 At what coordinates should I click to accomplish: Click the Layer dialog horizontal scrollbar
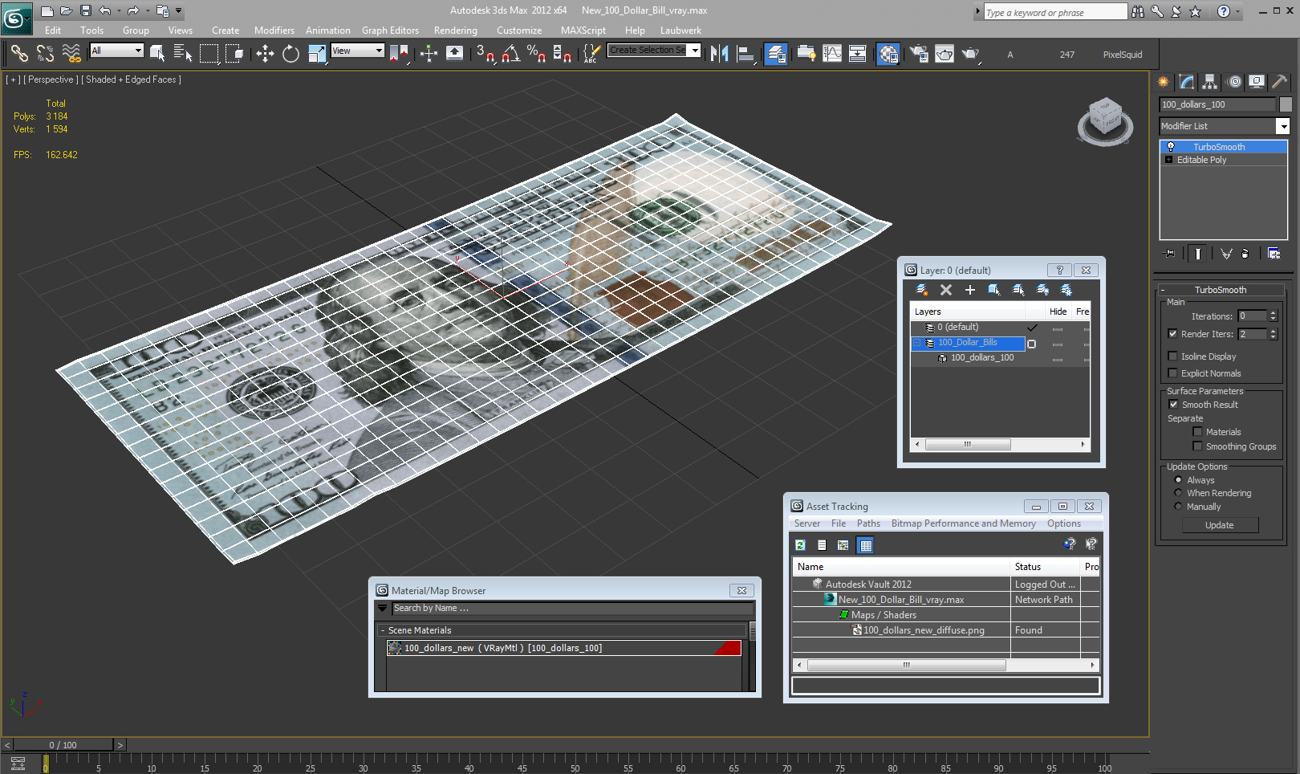968,444
